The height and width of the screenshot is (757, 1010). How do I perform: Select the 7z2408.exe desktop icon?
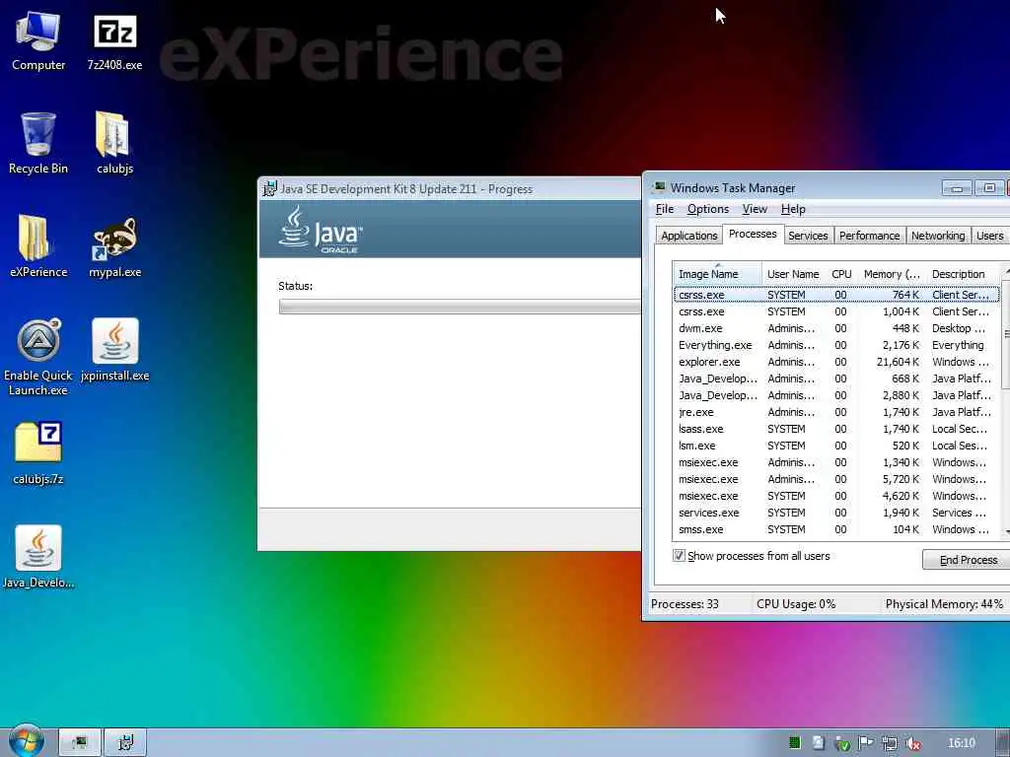click(114, 41)
